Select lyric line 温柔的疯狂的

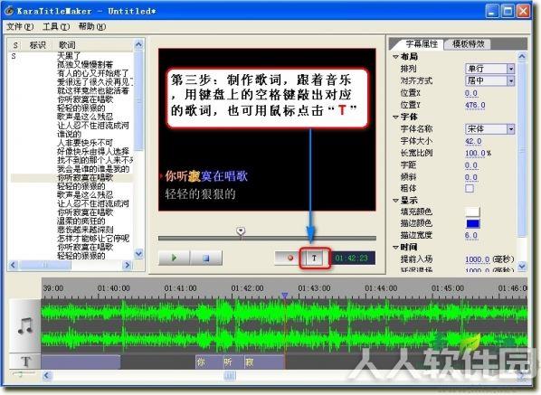click(x=81, y=221)
